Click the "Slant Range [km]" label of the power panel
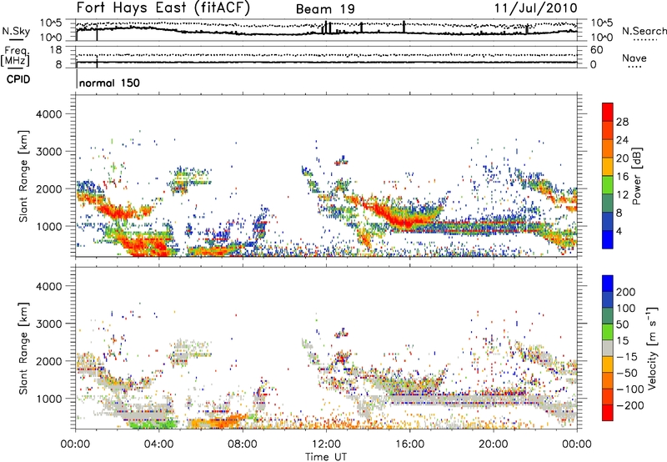 pyautogui.click(x=23, y=176)
